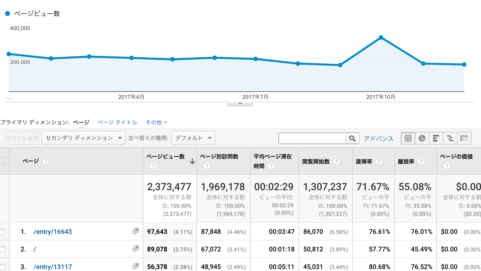Viewport: 481px width, 271px height.
Task: Check the box for /entry/16643 row
Action: click(x=3, y=232)
